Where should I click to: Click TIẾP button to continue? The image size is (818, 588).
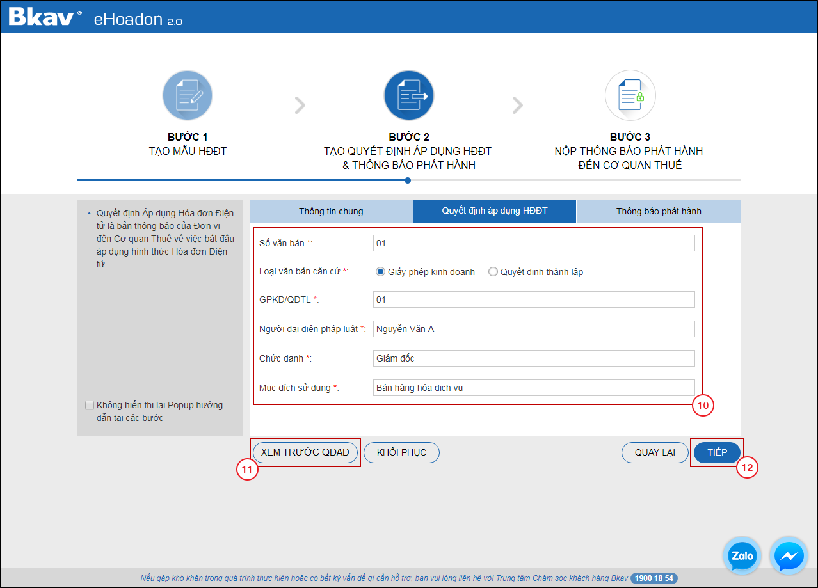[717, 452]
